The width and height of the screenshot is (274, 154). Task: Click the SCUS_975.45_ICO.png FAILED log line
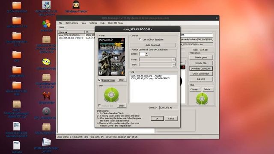146,76
